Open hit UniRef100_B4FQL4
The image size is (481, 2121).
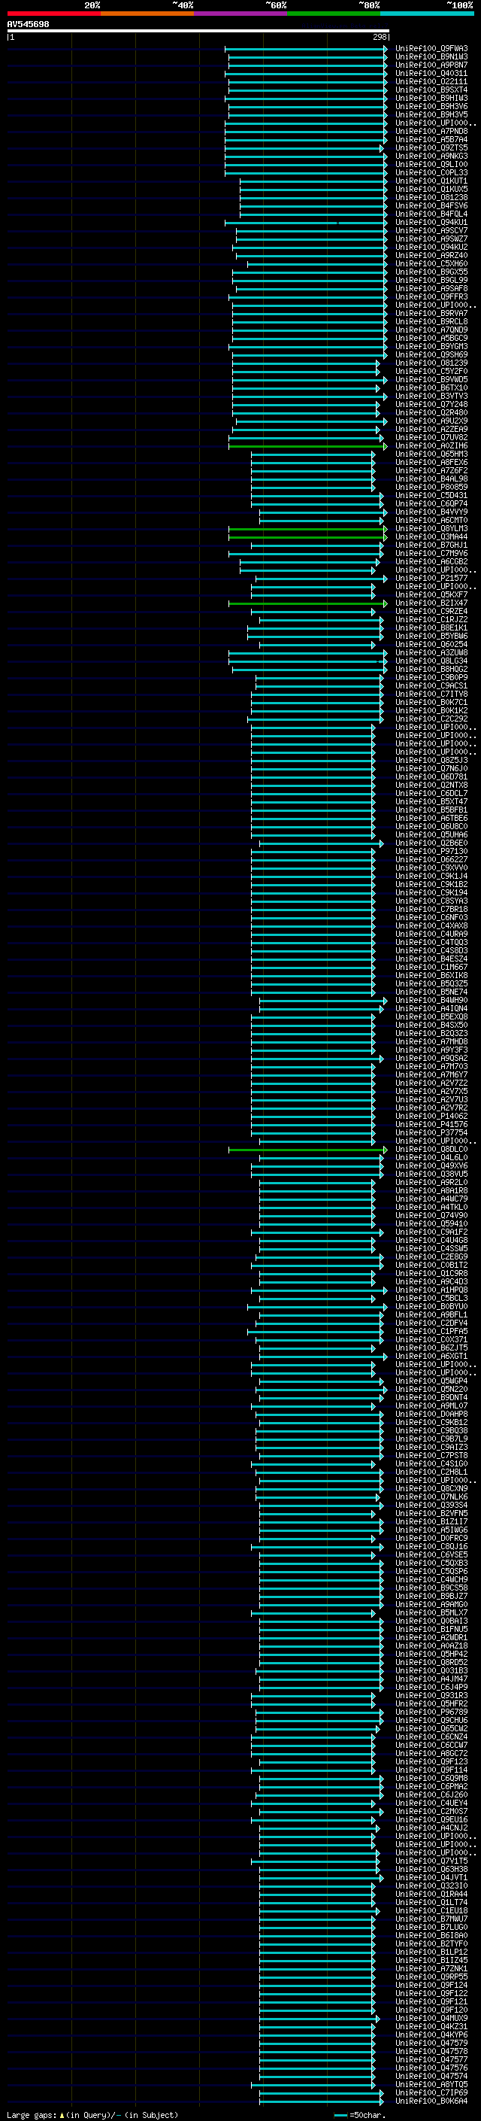(x=431, y=213)
